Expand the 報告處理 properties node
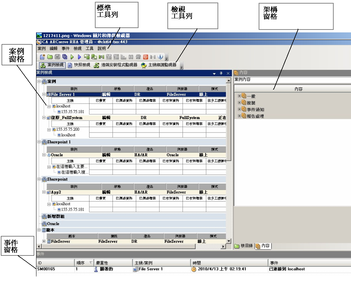The image size is (351, 284). [x=239, y=116]
